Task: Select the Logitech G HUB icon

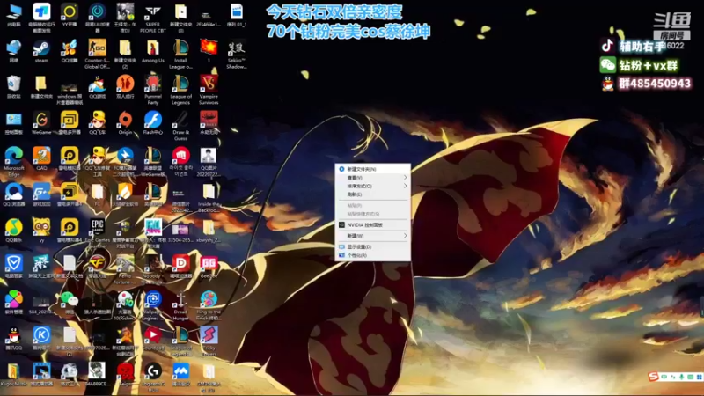Action: click(152, 378)
